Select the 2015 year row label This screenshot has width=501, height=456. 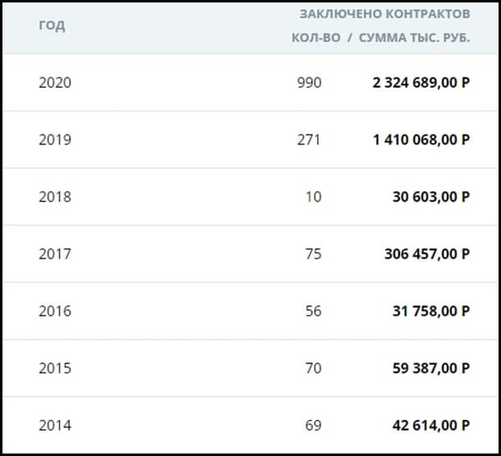(55, 368)
